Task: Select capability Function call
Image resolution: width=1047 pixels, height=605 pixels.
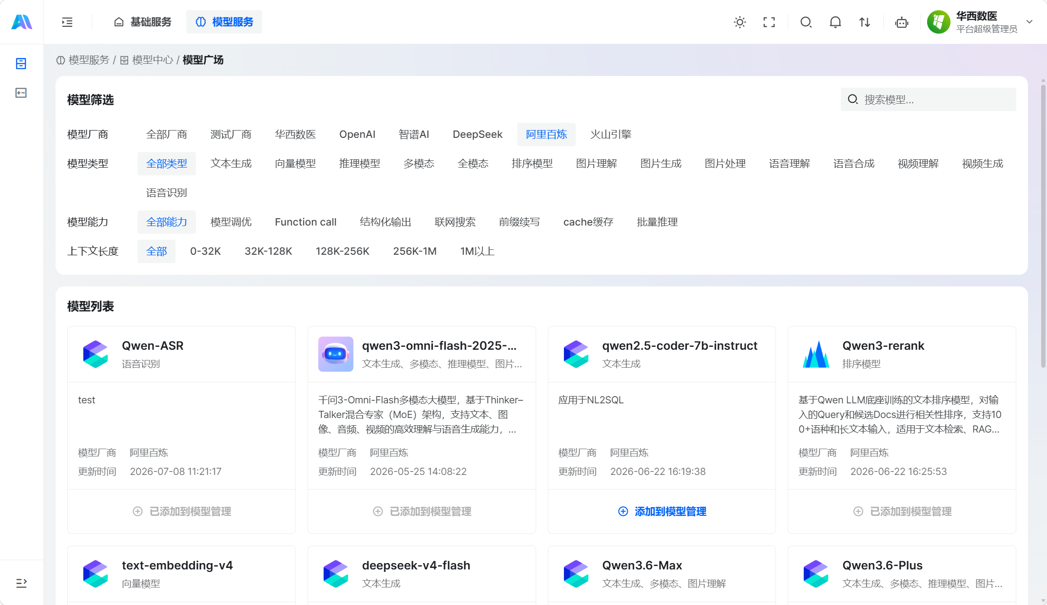Action: coord(306,222)
